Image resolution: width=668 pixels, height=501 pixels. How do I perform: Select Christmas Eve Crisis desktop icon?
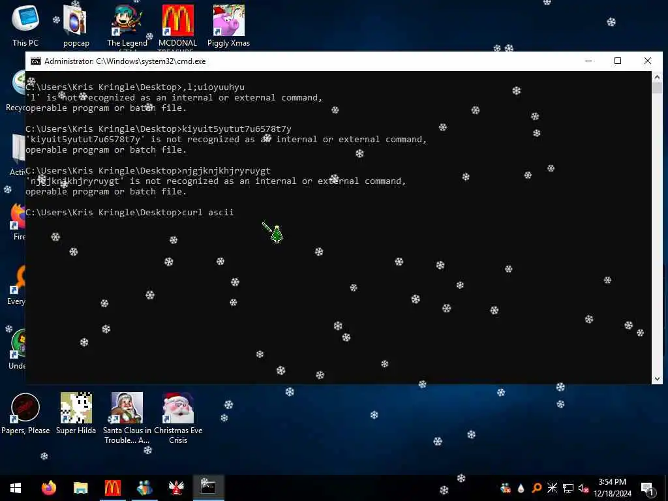(178, 417)
